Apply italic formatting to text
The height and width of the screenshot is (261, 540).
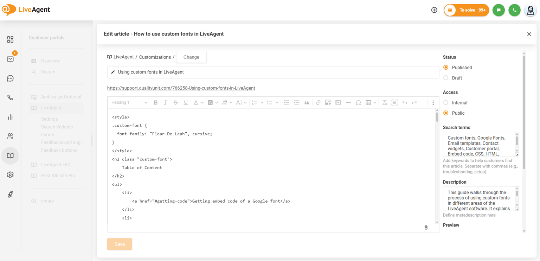pos(165,103)
